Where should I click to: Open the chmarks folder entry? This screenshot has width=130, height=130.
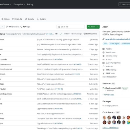coord(3,59)
